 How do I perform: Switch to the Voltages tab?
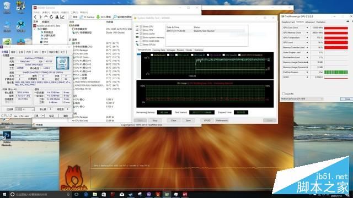click(171, 50)
